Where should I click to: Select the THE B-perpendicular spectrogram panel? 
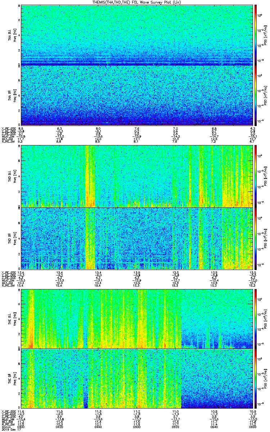137,318
